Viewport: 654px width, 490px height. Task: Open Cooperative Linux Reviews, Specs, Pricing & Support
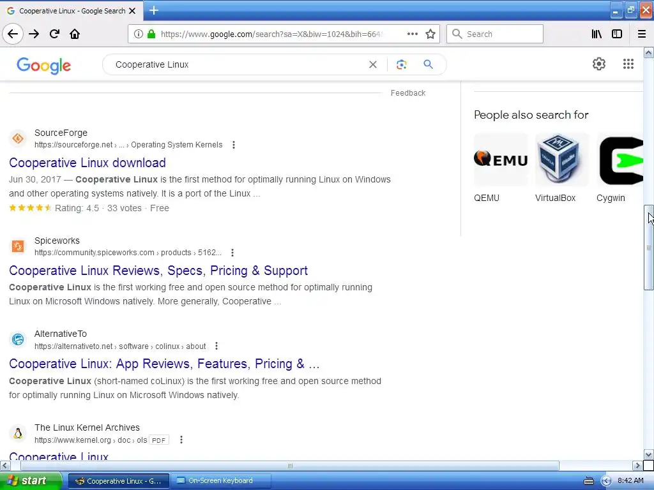click(158, 271)
